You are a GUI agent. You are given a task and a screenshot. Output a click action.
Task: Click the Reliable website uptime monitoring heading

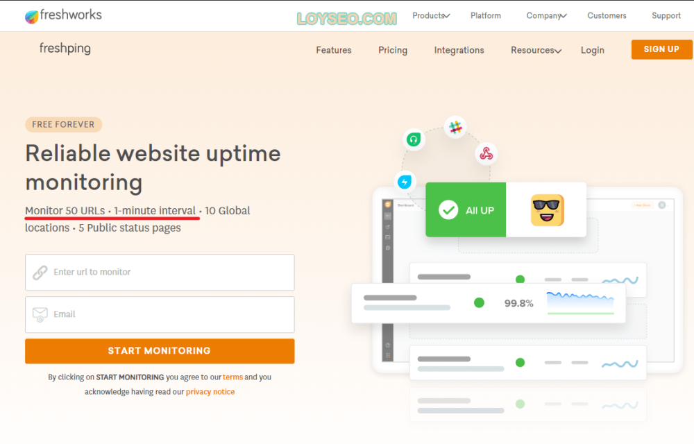point(153,168)
